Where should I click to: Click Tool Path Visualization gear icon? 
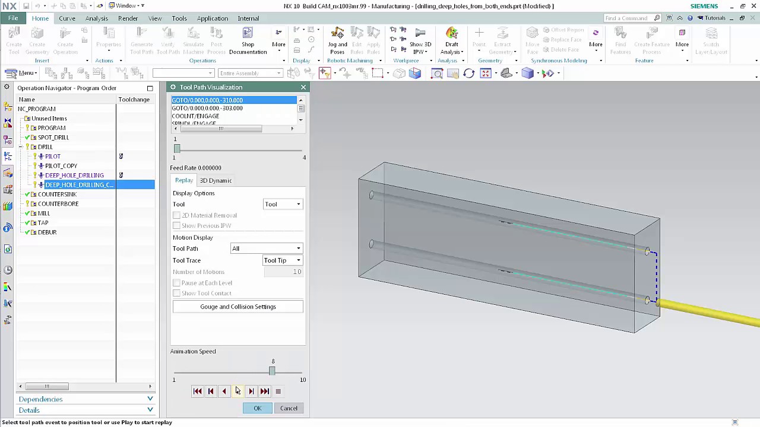point(173,87)
